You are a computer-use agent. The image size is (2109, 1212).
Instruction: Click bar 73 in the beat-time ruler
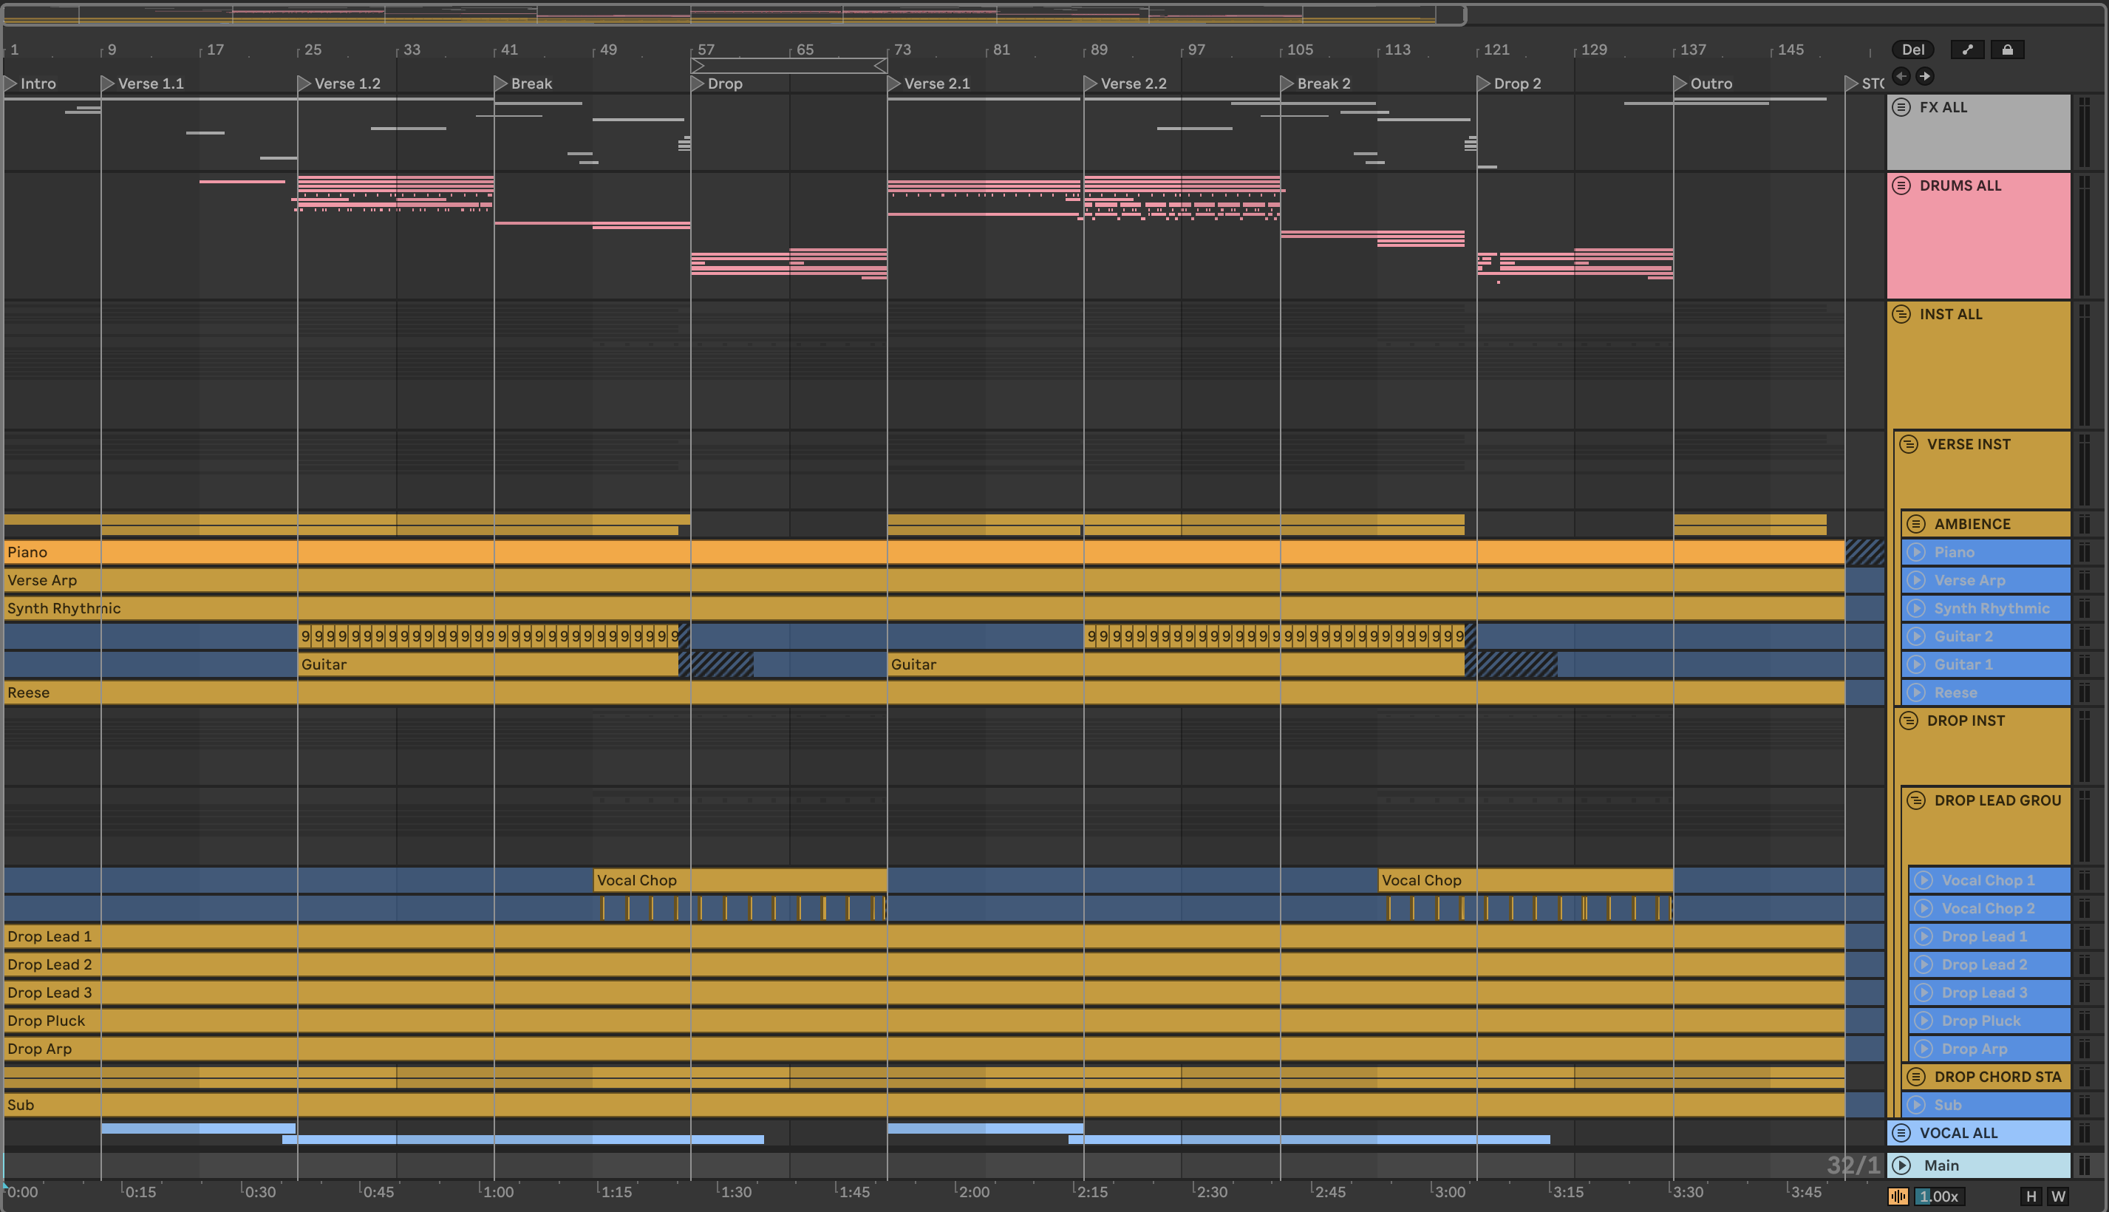pos(902,50)
